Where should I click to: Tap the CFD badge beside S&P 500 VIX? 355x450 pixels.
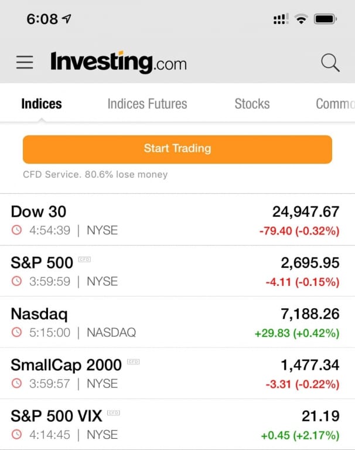(x=114, y=412)
